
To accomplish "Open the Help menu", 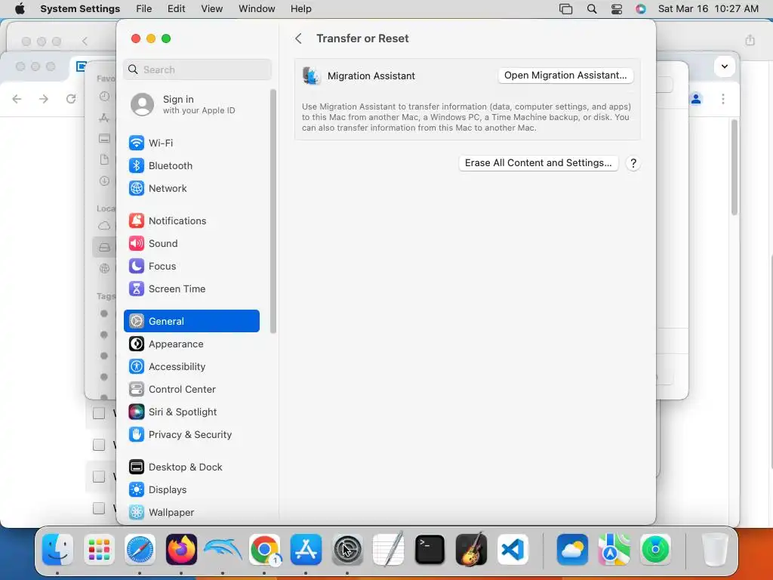I will [300, 9].
